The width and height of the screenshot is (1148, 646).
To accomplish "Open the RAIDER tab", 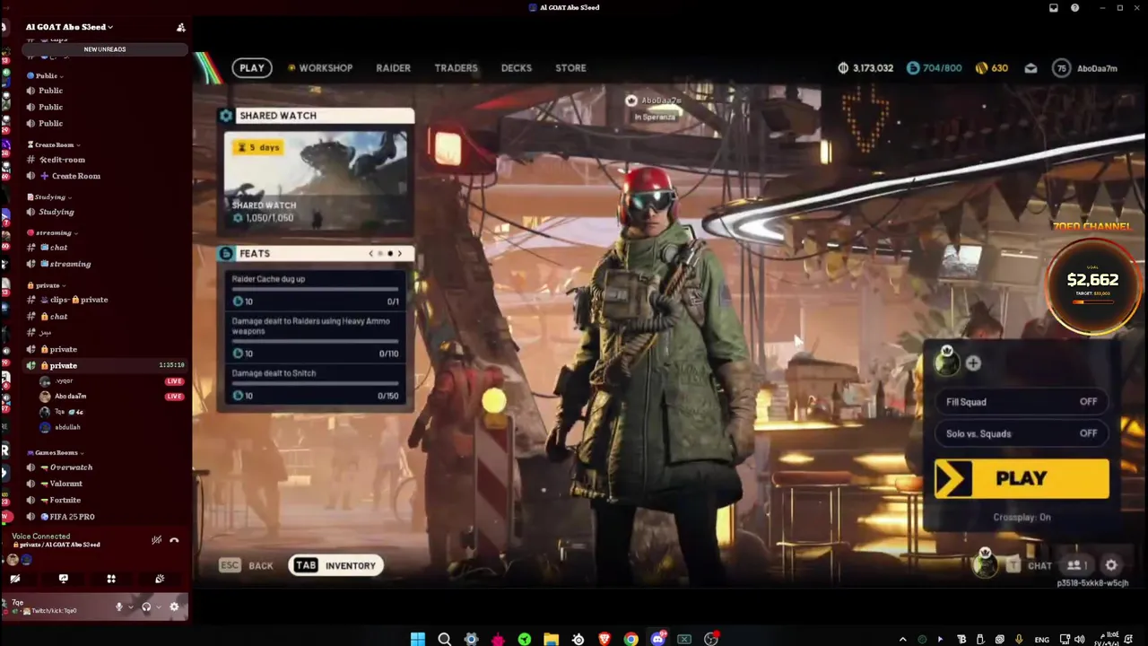I will 393,68.
